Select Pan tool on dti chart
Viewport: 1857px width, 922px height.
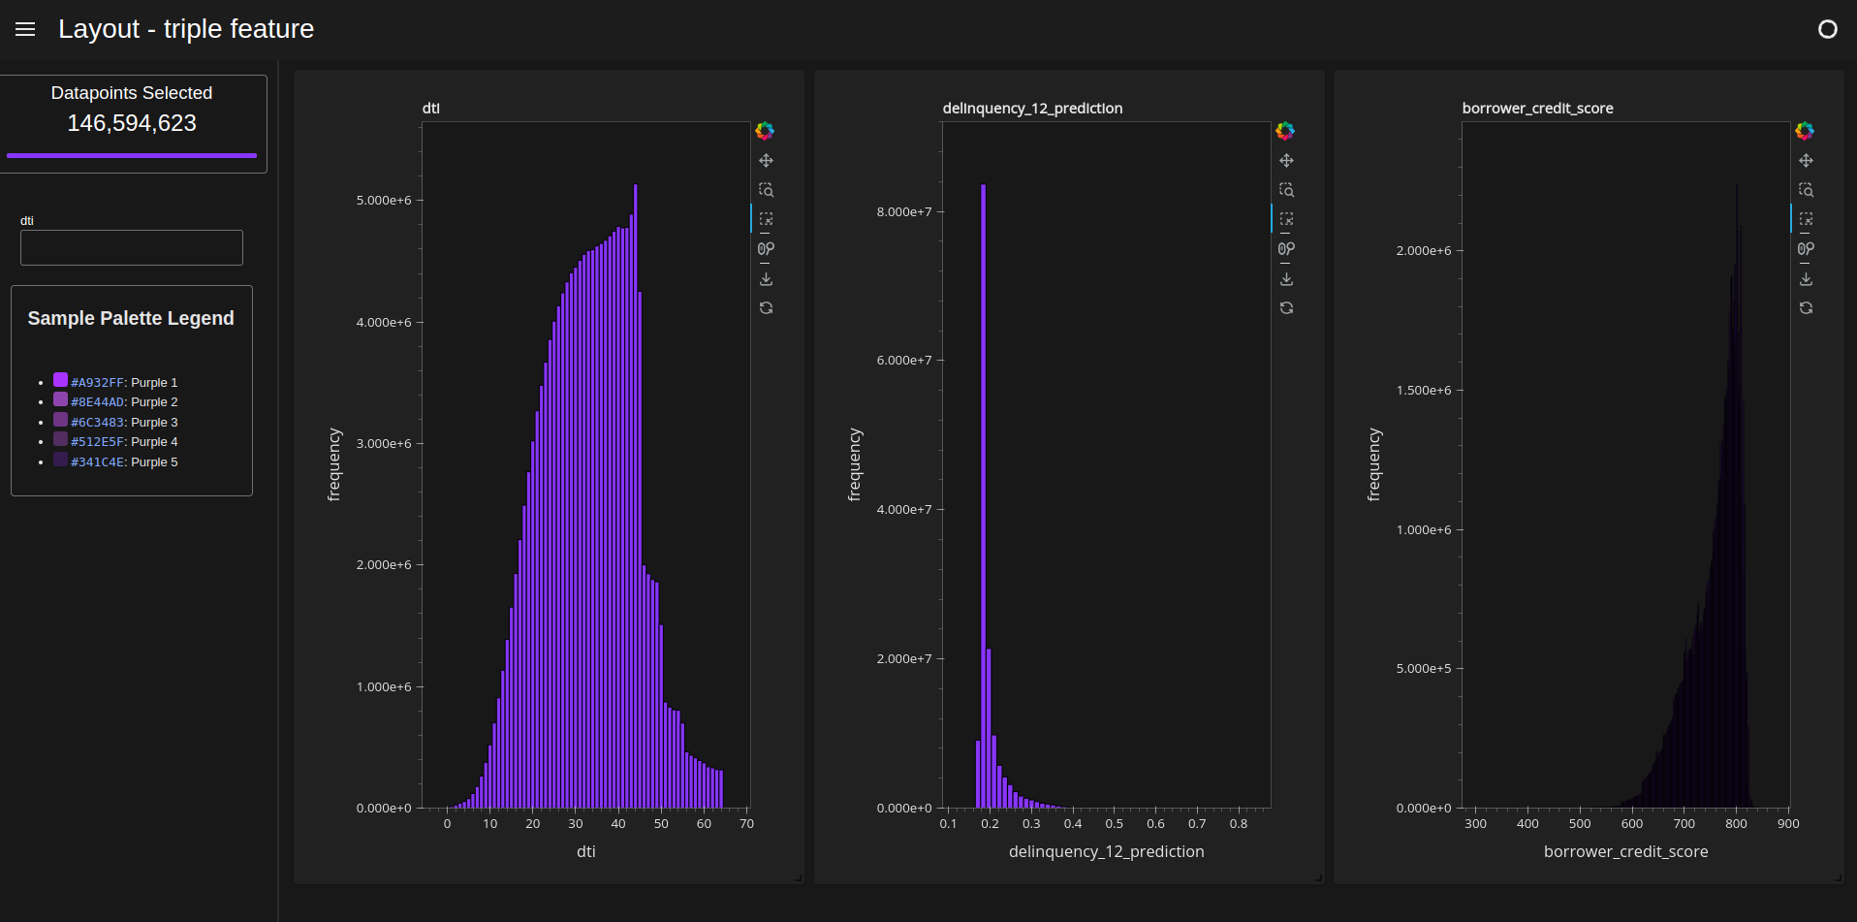coord(766,161)
